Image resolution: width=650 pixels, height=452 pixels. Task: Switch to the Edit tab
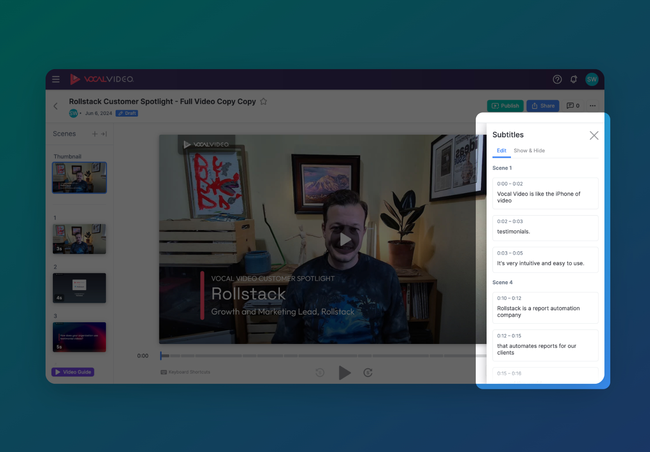[x=501, y=151]
